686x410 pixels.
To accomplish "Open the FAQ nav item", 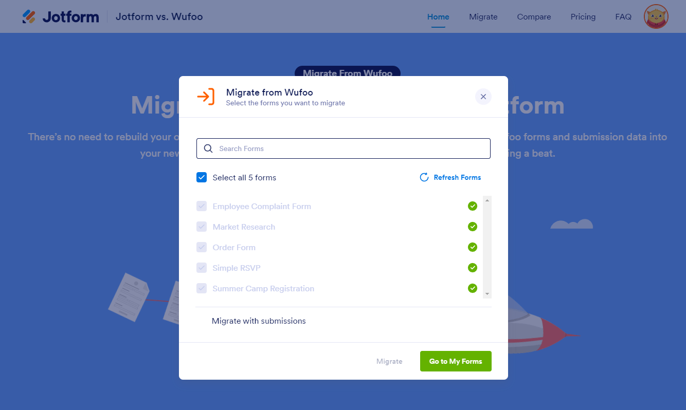I will [623, 17].
